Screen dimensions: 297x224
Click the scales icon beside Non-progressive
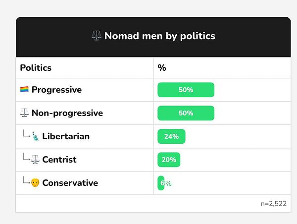[24, 113]
